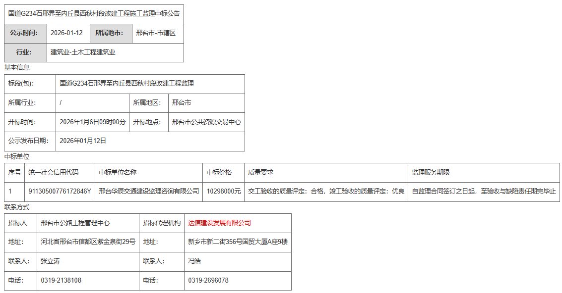Click the tenderer 邢台市公路工程管理中心
The height and width of the screenshot is (293, 562).
(x=75, y=223)
